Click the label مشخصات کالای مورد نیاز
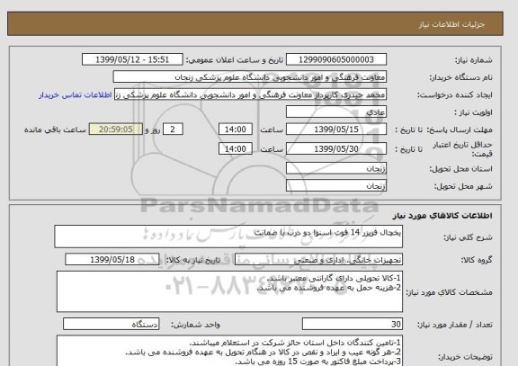This screenshot has height=366, width=518. (x=449, y=292)
